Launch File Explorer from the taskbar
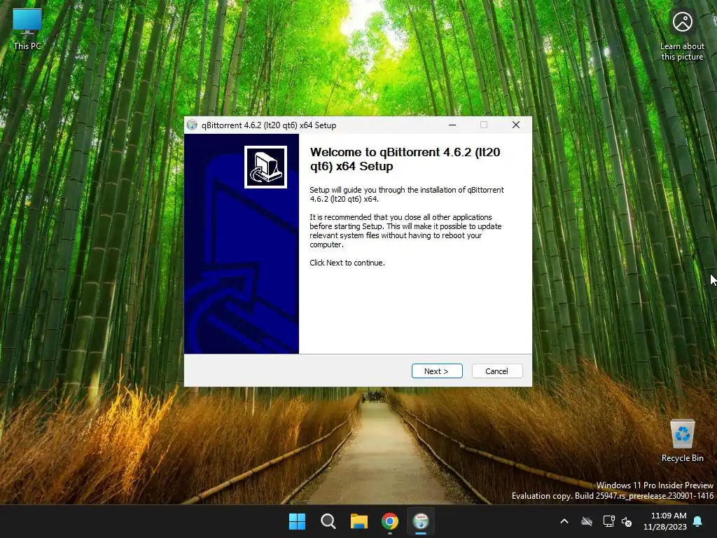The height and width of the screenshot is (538, 717). click(x=359, y=521)
